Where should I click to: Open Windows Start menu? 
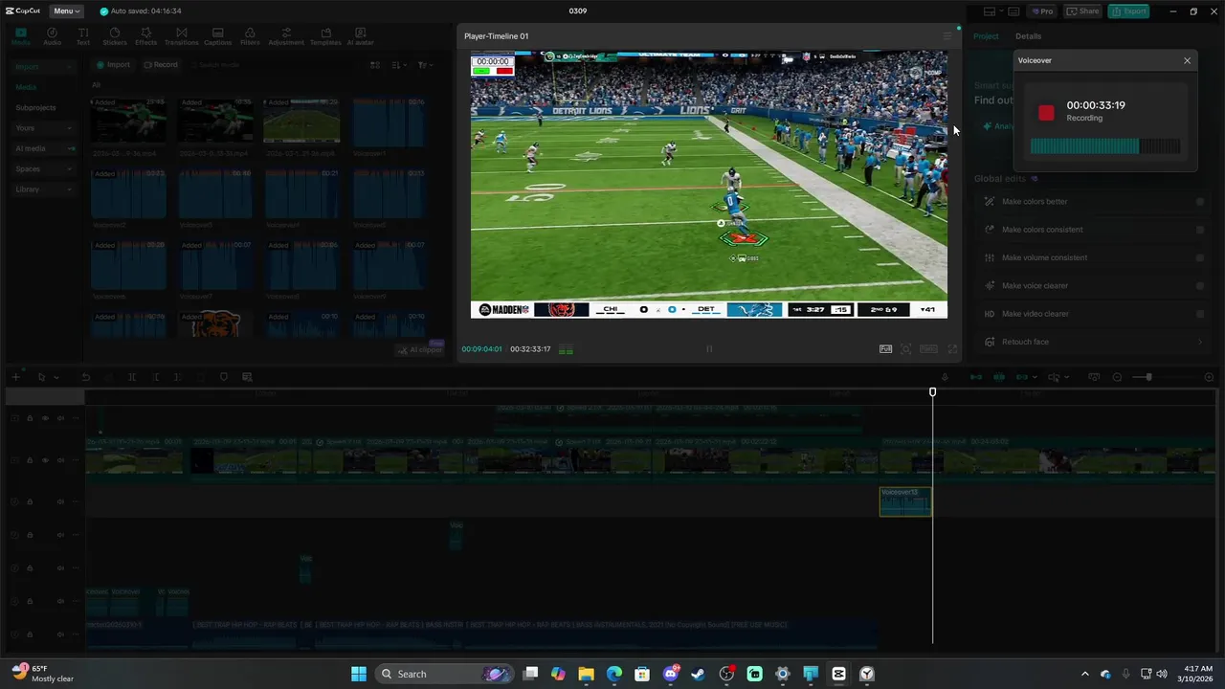358,674
